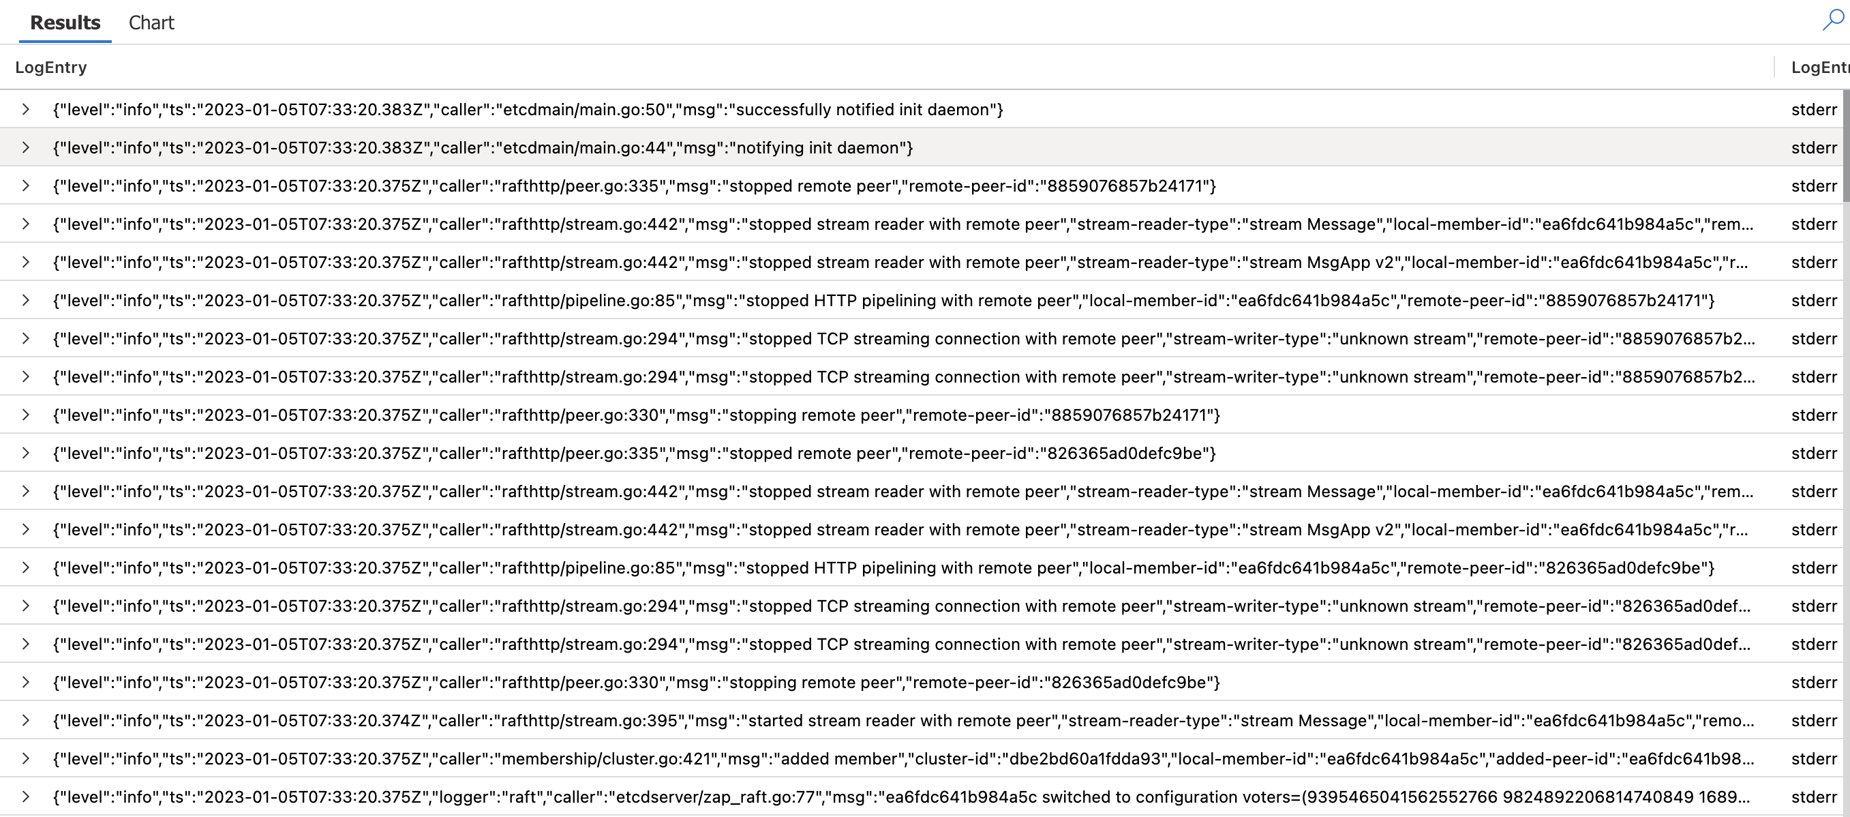Click the search magnifier icon at top right
Screen dimensions: 1850x817
(x=1832, y=19)
